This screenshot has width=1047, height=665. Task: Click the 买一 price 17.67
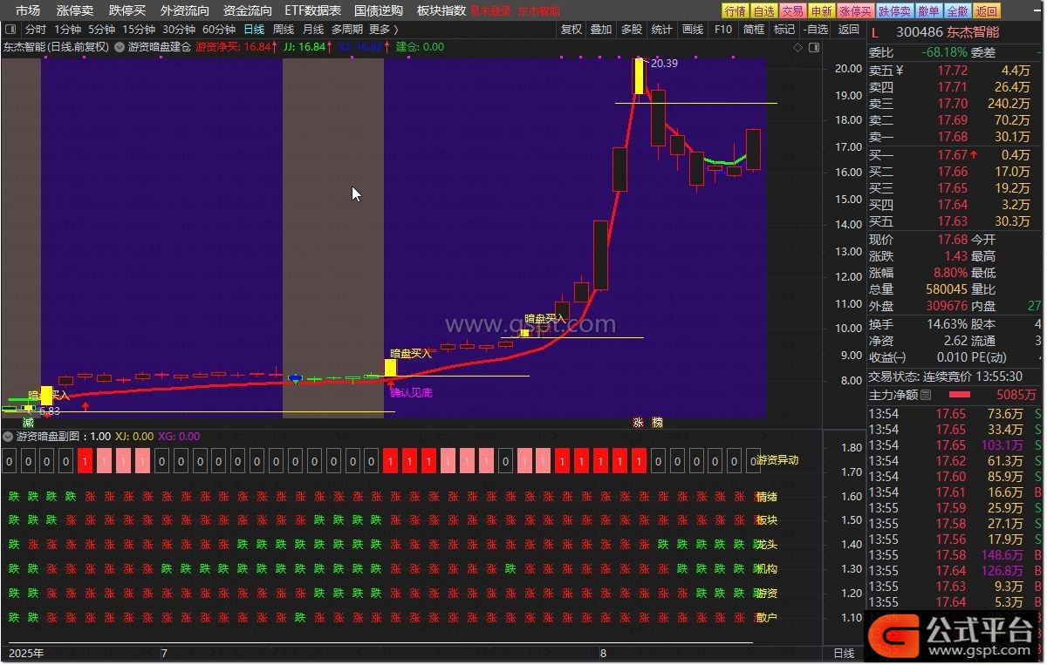[952, 155]
